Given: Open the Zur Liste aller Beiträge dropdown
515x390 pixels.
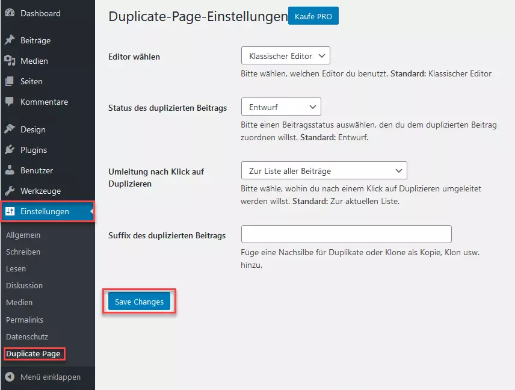Looking at the screenshot, I should coord(324,170).
